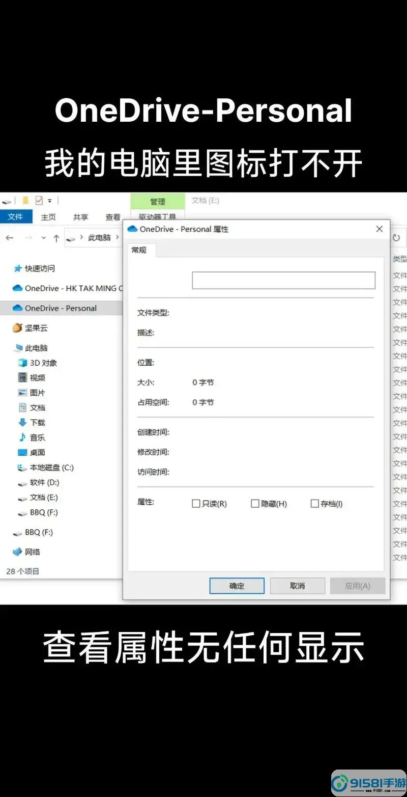Click the 0 字节 value next to 占用空间
This screenshot has width=407, height=797.
coord(203,402)
